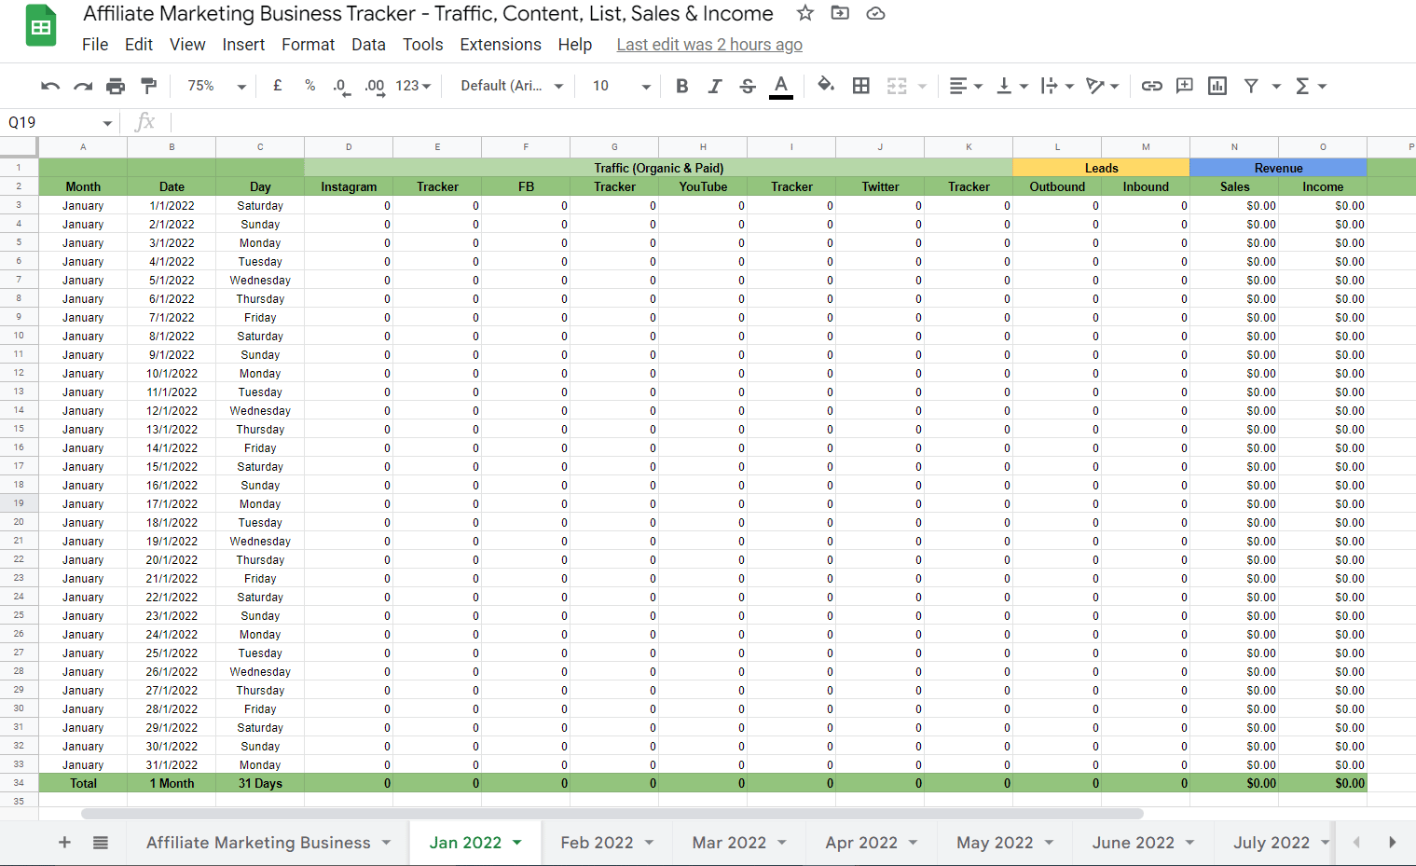This screenshot has height=866, width=1416.
Task: Expand the horizontal align options
Action: click(x=978, y=85)
